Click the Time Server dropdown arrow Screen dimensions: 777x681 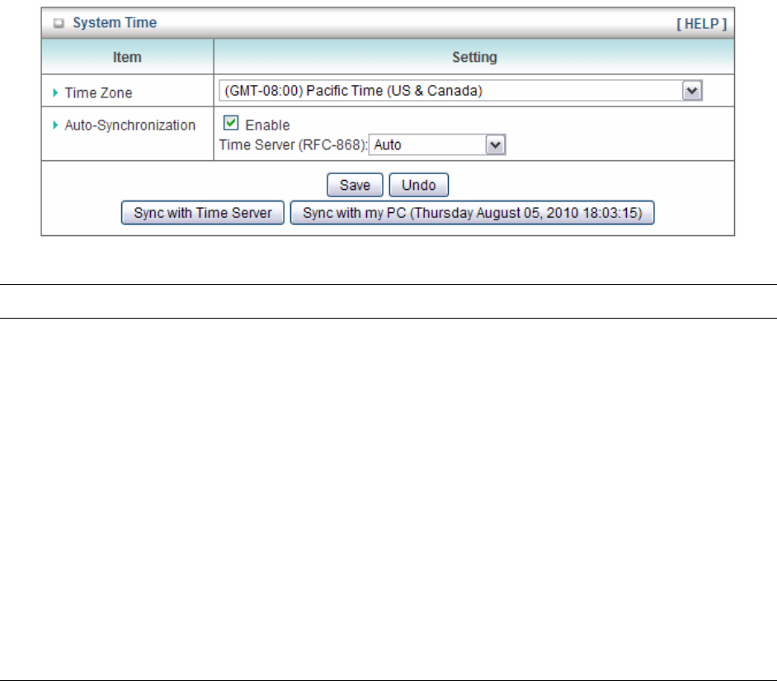coord(495,145)
